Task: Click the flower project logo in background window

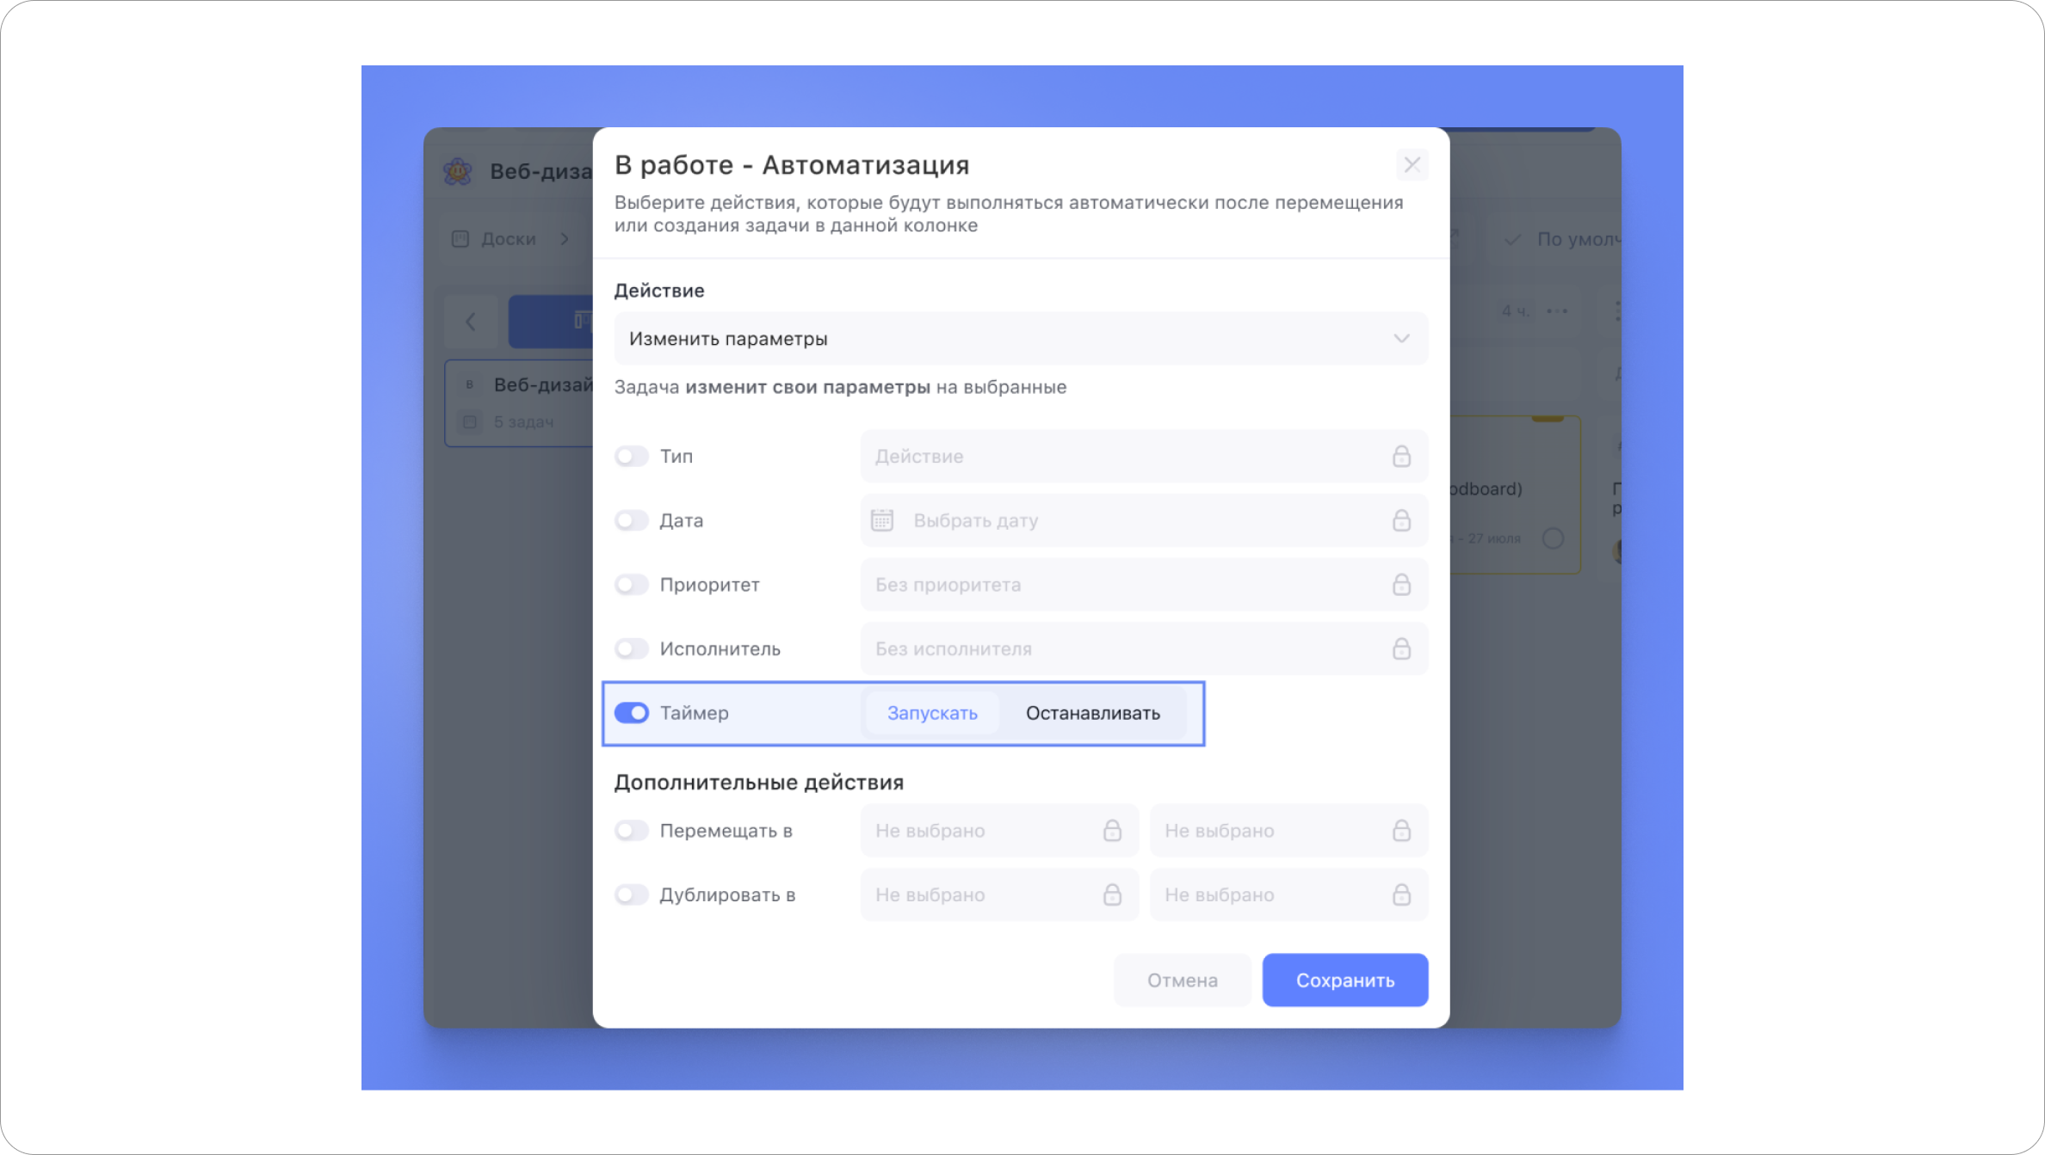Action: tap(458, 171)
